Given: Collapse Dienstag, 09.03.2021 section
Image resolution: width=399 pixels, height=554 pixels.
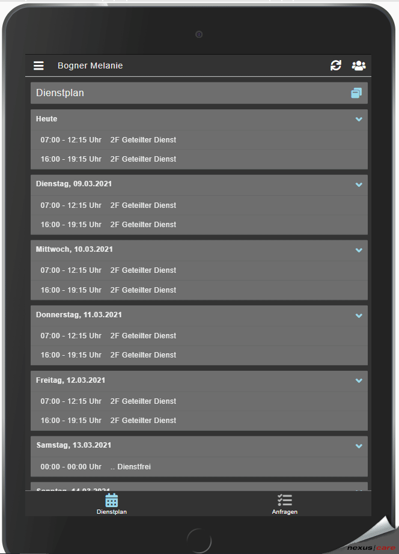Looking at the screenshot, I should [359, 184].
